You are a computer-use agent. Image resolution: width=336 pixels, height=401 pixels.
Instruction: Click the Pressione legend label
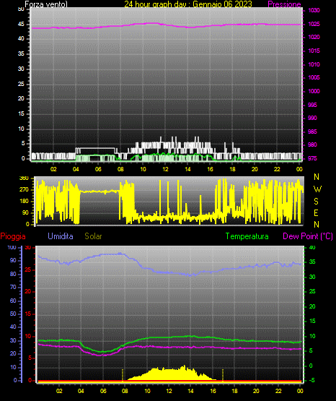click(x=284, y=4)
